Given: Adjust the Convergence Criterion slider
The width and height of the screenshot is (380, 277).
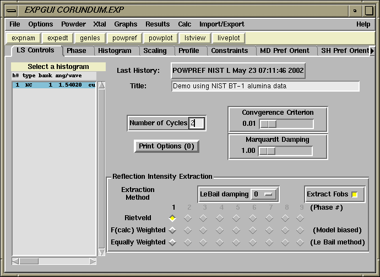Looking at the screenshot, I should [286, 124].
